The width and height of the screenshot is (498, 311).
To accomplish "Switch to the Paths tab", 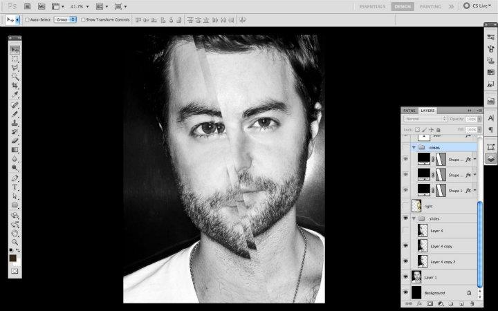I will [x=409, y=111].
